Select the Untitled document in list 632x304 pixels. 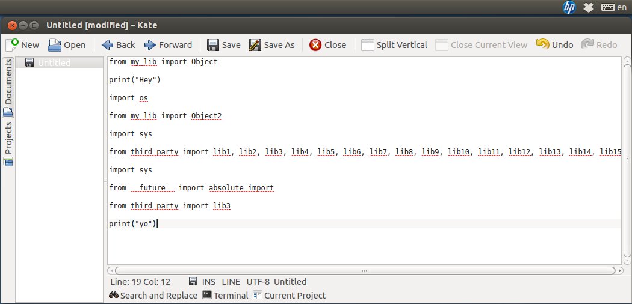[x=59, y=62]
